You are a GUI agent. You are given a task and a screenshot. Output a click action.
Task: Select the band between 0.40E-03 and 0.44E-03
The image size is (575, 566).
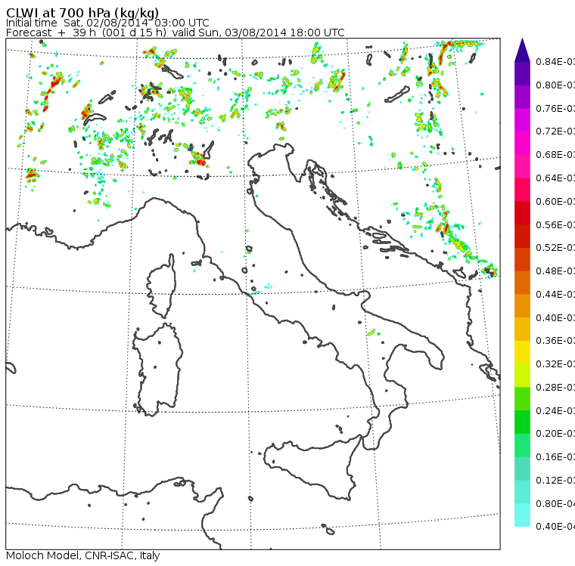pos(522,306)
